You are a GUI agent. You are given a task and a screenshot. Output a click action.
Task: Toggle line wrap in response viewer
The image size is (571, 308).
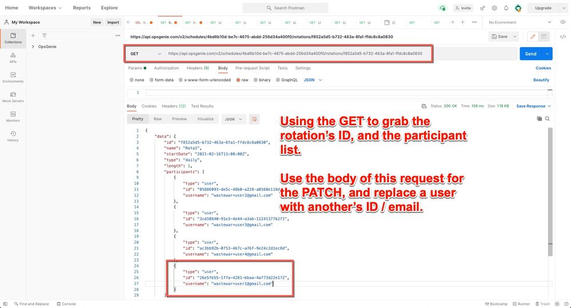(x=254, y=119)
